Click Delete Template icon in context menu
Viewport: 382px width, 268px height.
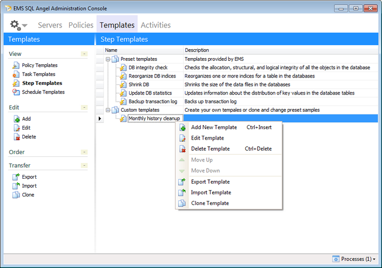(182, 149)
